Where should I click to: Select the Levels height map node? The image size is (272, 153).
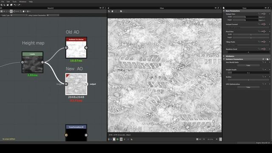pyautogui.click(x=32, y=62)
